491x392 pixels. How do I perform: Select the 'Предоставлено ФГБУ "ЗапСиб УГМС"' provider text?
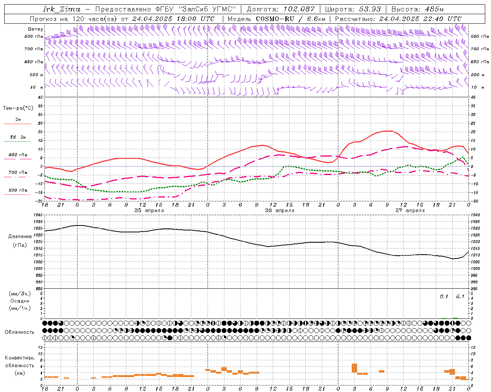pos(165,9)
